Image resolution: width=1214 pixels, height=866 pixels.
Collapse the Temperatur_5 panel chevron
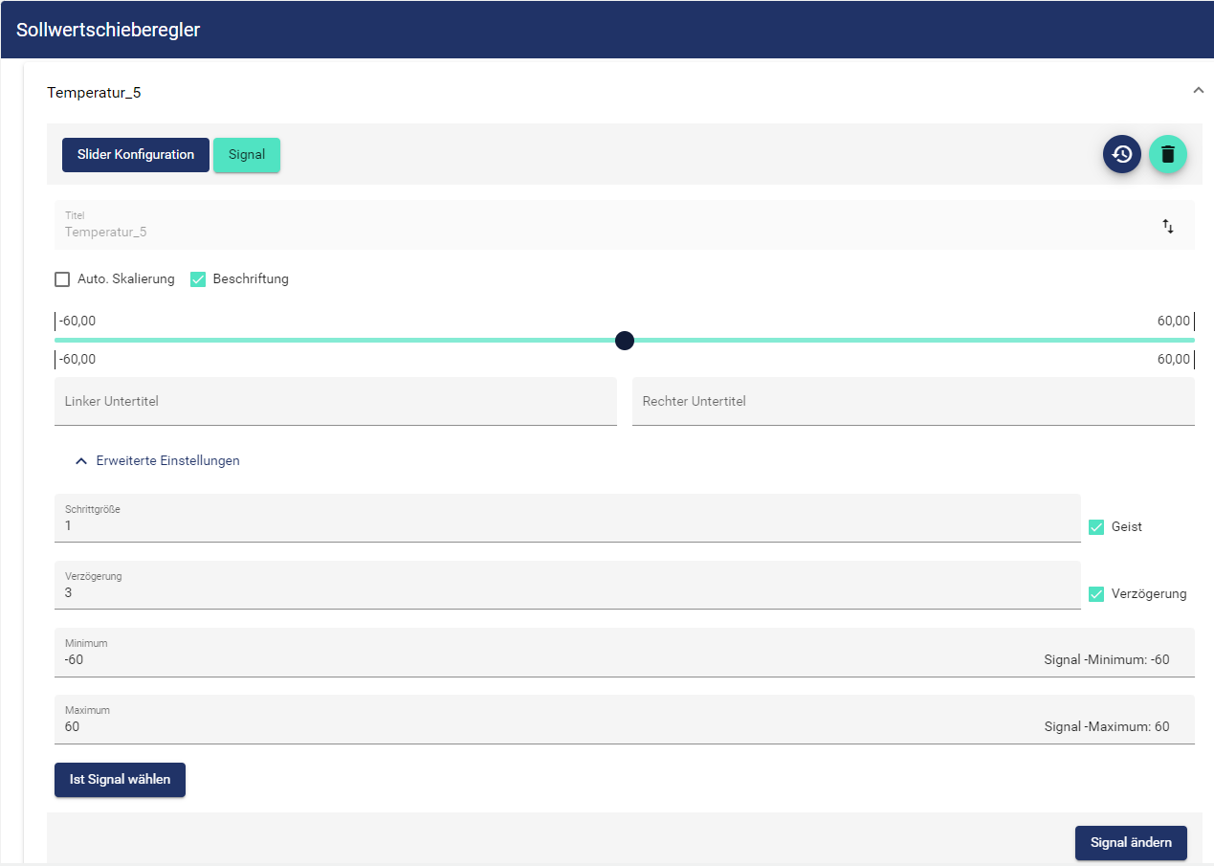point(1198,90)
